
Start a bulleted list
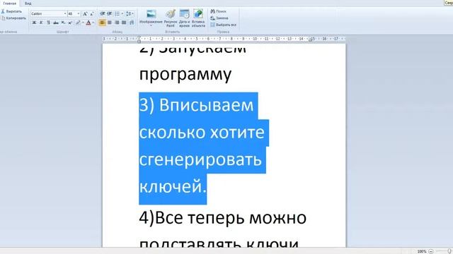(117, 13)
